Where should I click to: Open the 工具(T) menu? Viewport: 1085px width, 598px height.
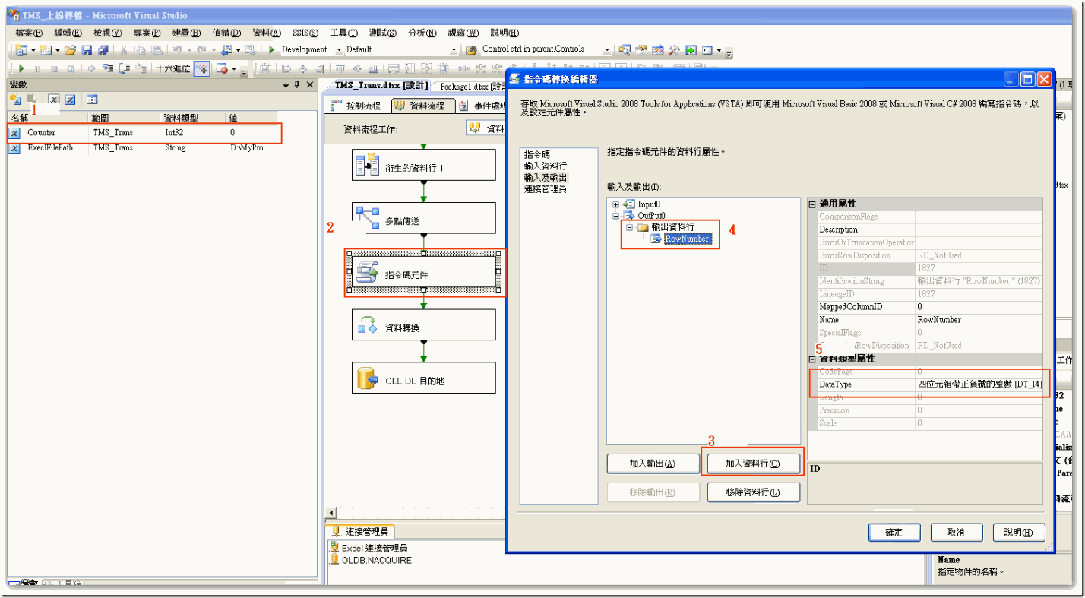click(x=343, y=33)
